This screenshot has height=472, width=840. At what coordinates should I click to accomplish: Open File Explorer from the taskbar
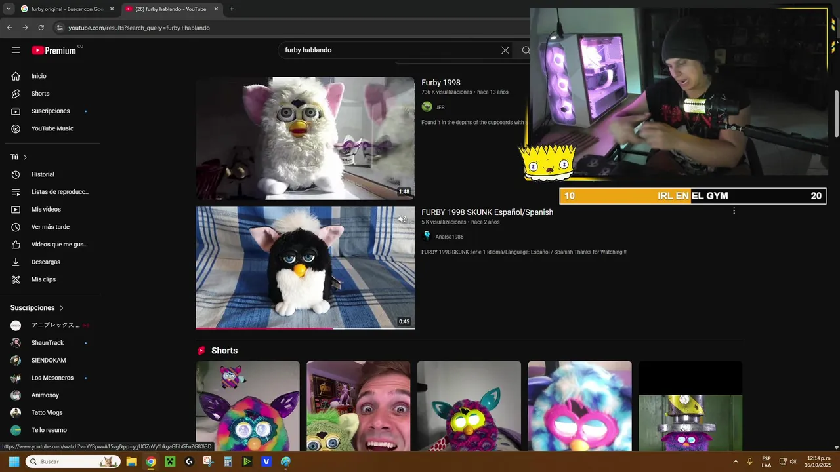(x=131, y=462)
